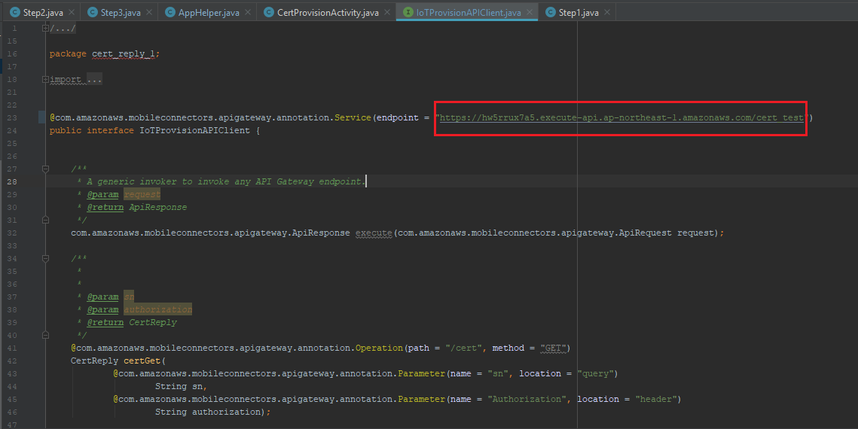The image size is (858, 429).
Task: Click the class icon on CertProvisionActivity.java tab
Action: (269, 12)
